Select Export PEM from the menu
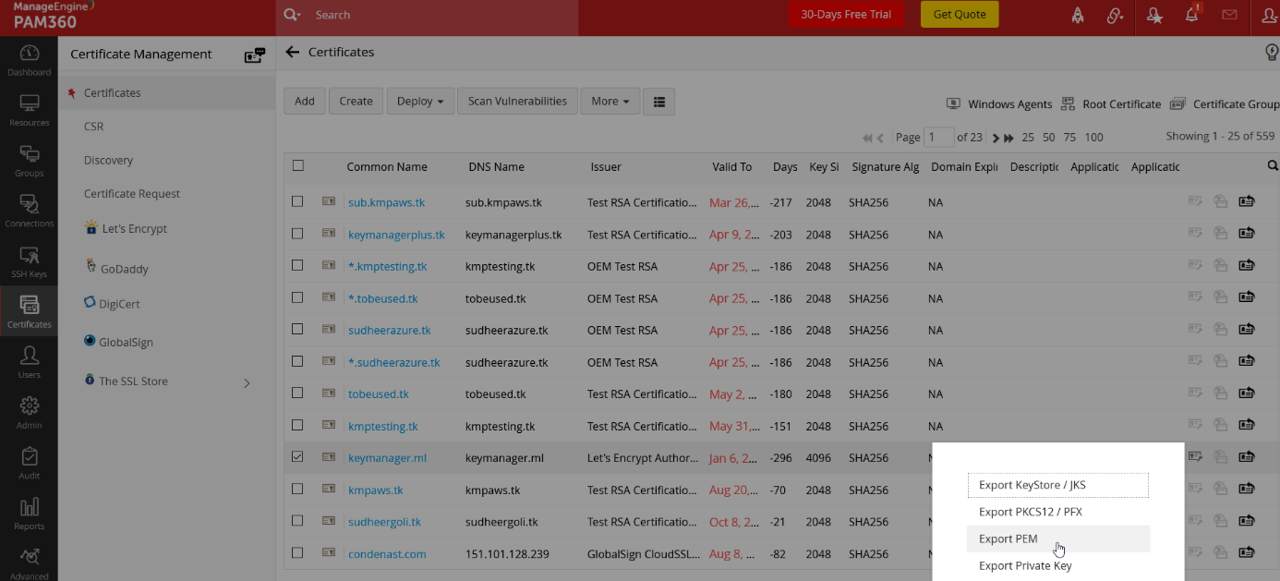Viewport: 1280px width, 581px height. coord(1008,539)
